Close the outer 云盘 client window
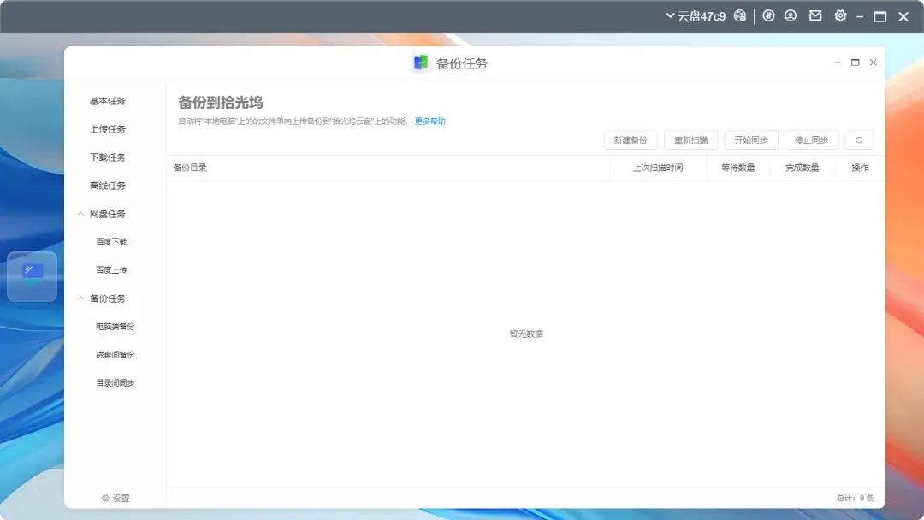This screenshot has width=924, height=520. [x=903, y=16]
